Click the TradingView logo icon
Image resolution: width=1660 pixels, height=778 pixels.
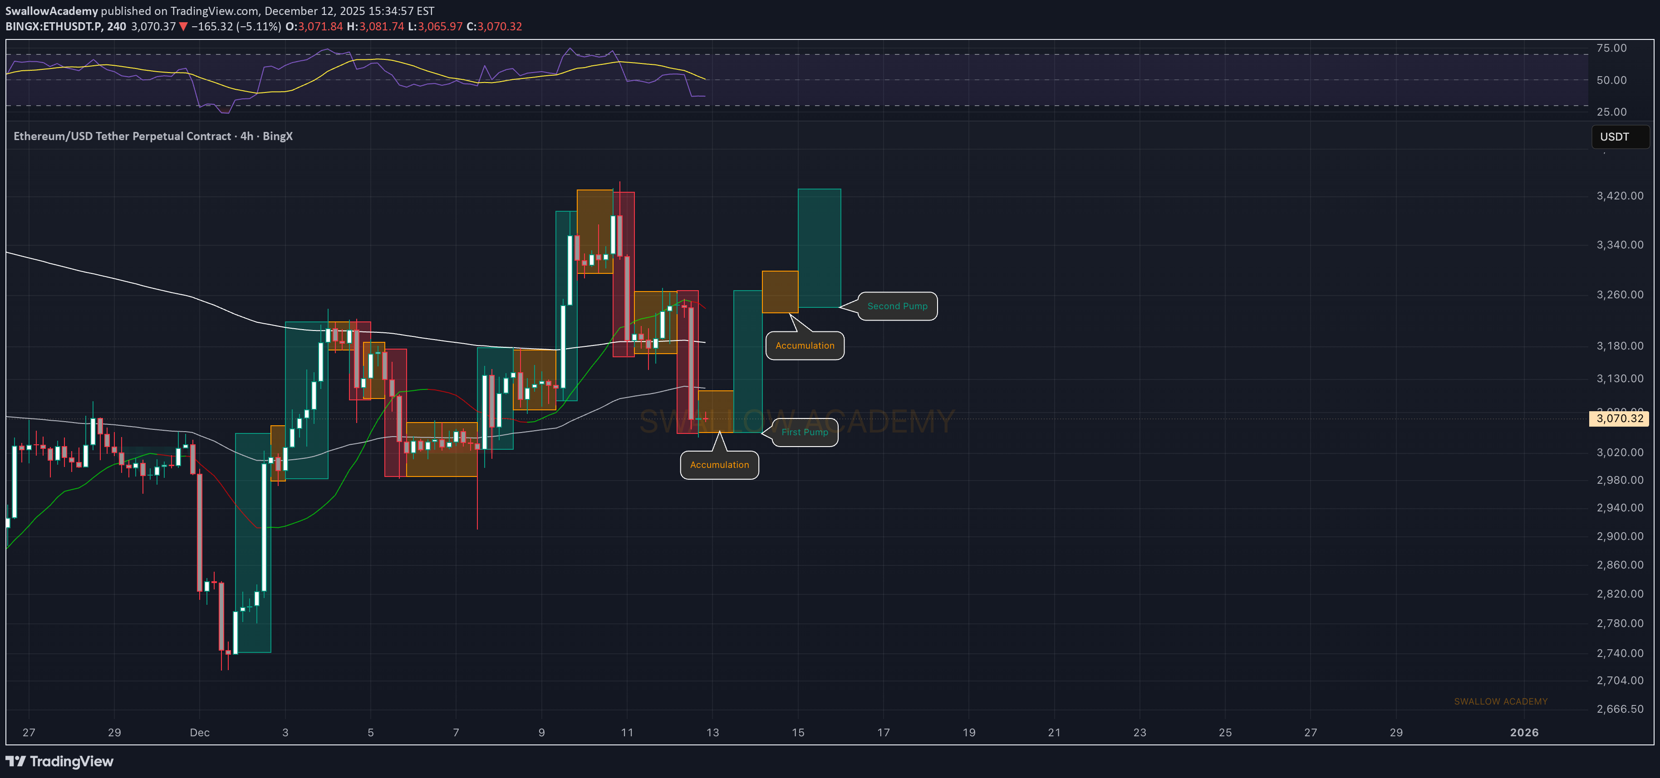tap(15, 761)
